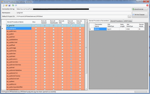The height and width of the screenshot is (94, 150).
Task: Select the sp_updimage procedure
Action: click(x=19, y=48)
